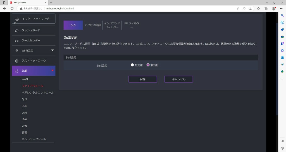286x152 pixels.
Task: Switch to the URLフィルター tab
Action: [132, 25]
